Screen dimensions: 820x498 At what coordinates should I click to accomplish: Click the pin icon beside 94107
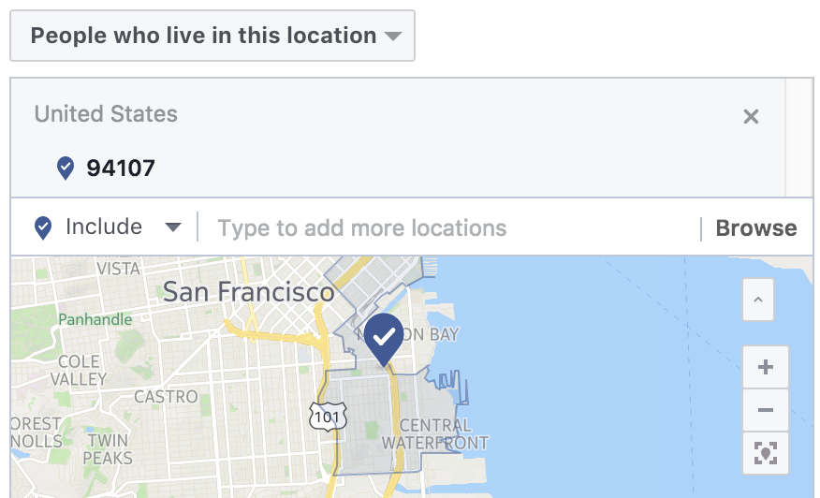click(x=66, y=168)
